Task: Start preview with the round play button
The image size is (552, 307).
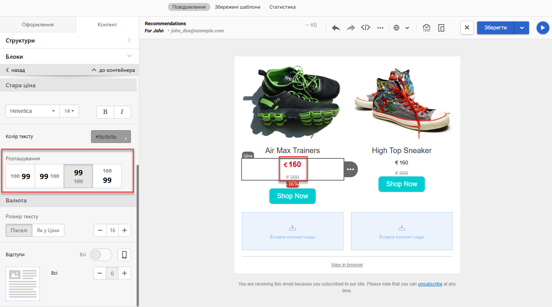Action: [543, 28]
